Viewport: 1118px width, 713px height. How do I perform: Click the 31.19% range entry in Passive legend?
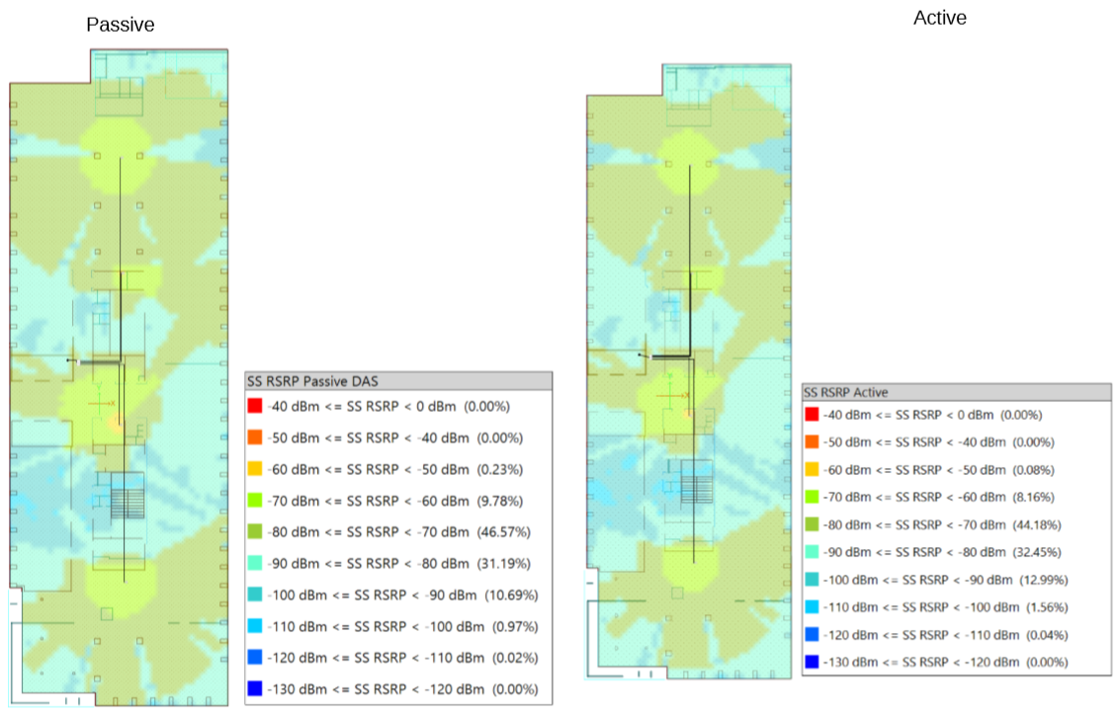(398, 564)
